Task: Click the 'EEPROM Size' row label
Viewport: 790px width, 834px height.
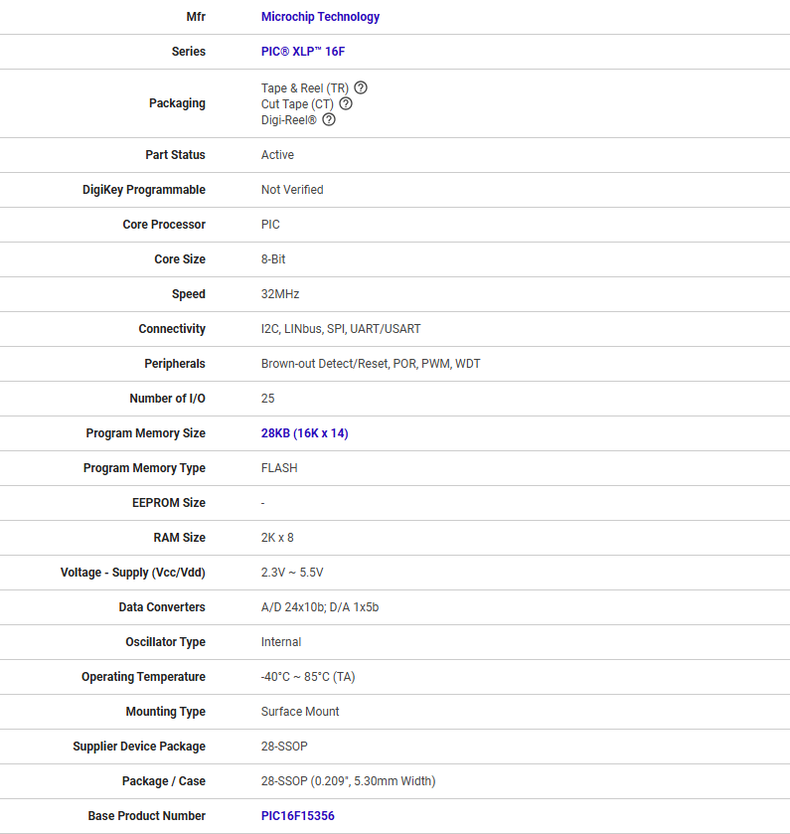Action: coord(169,503)
